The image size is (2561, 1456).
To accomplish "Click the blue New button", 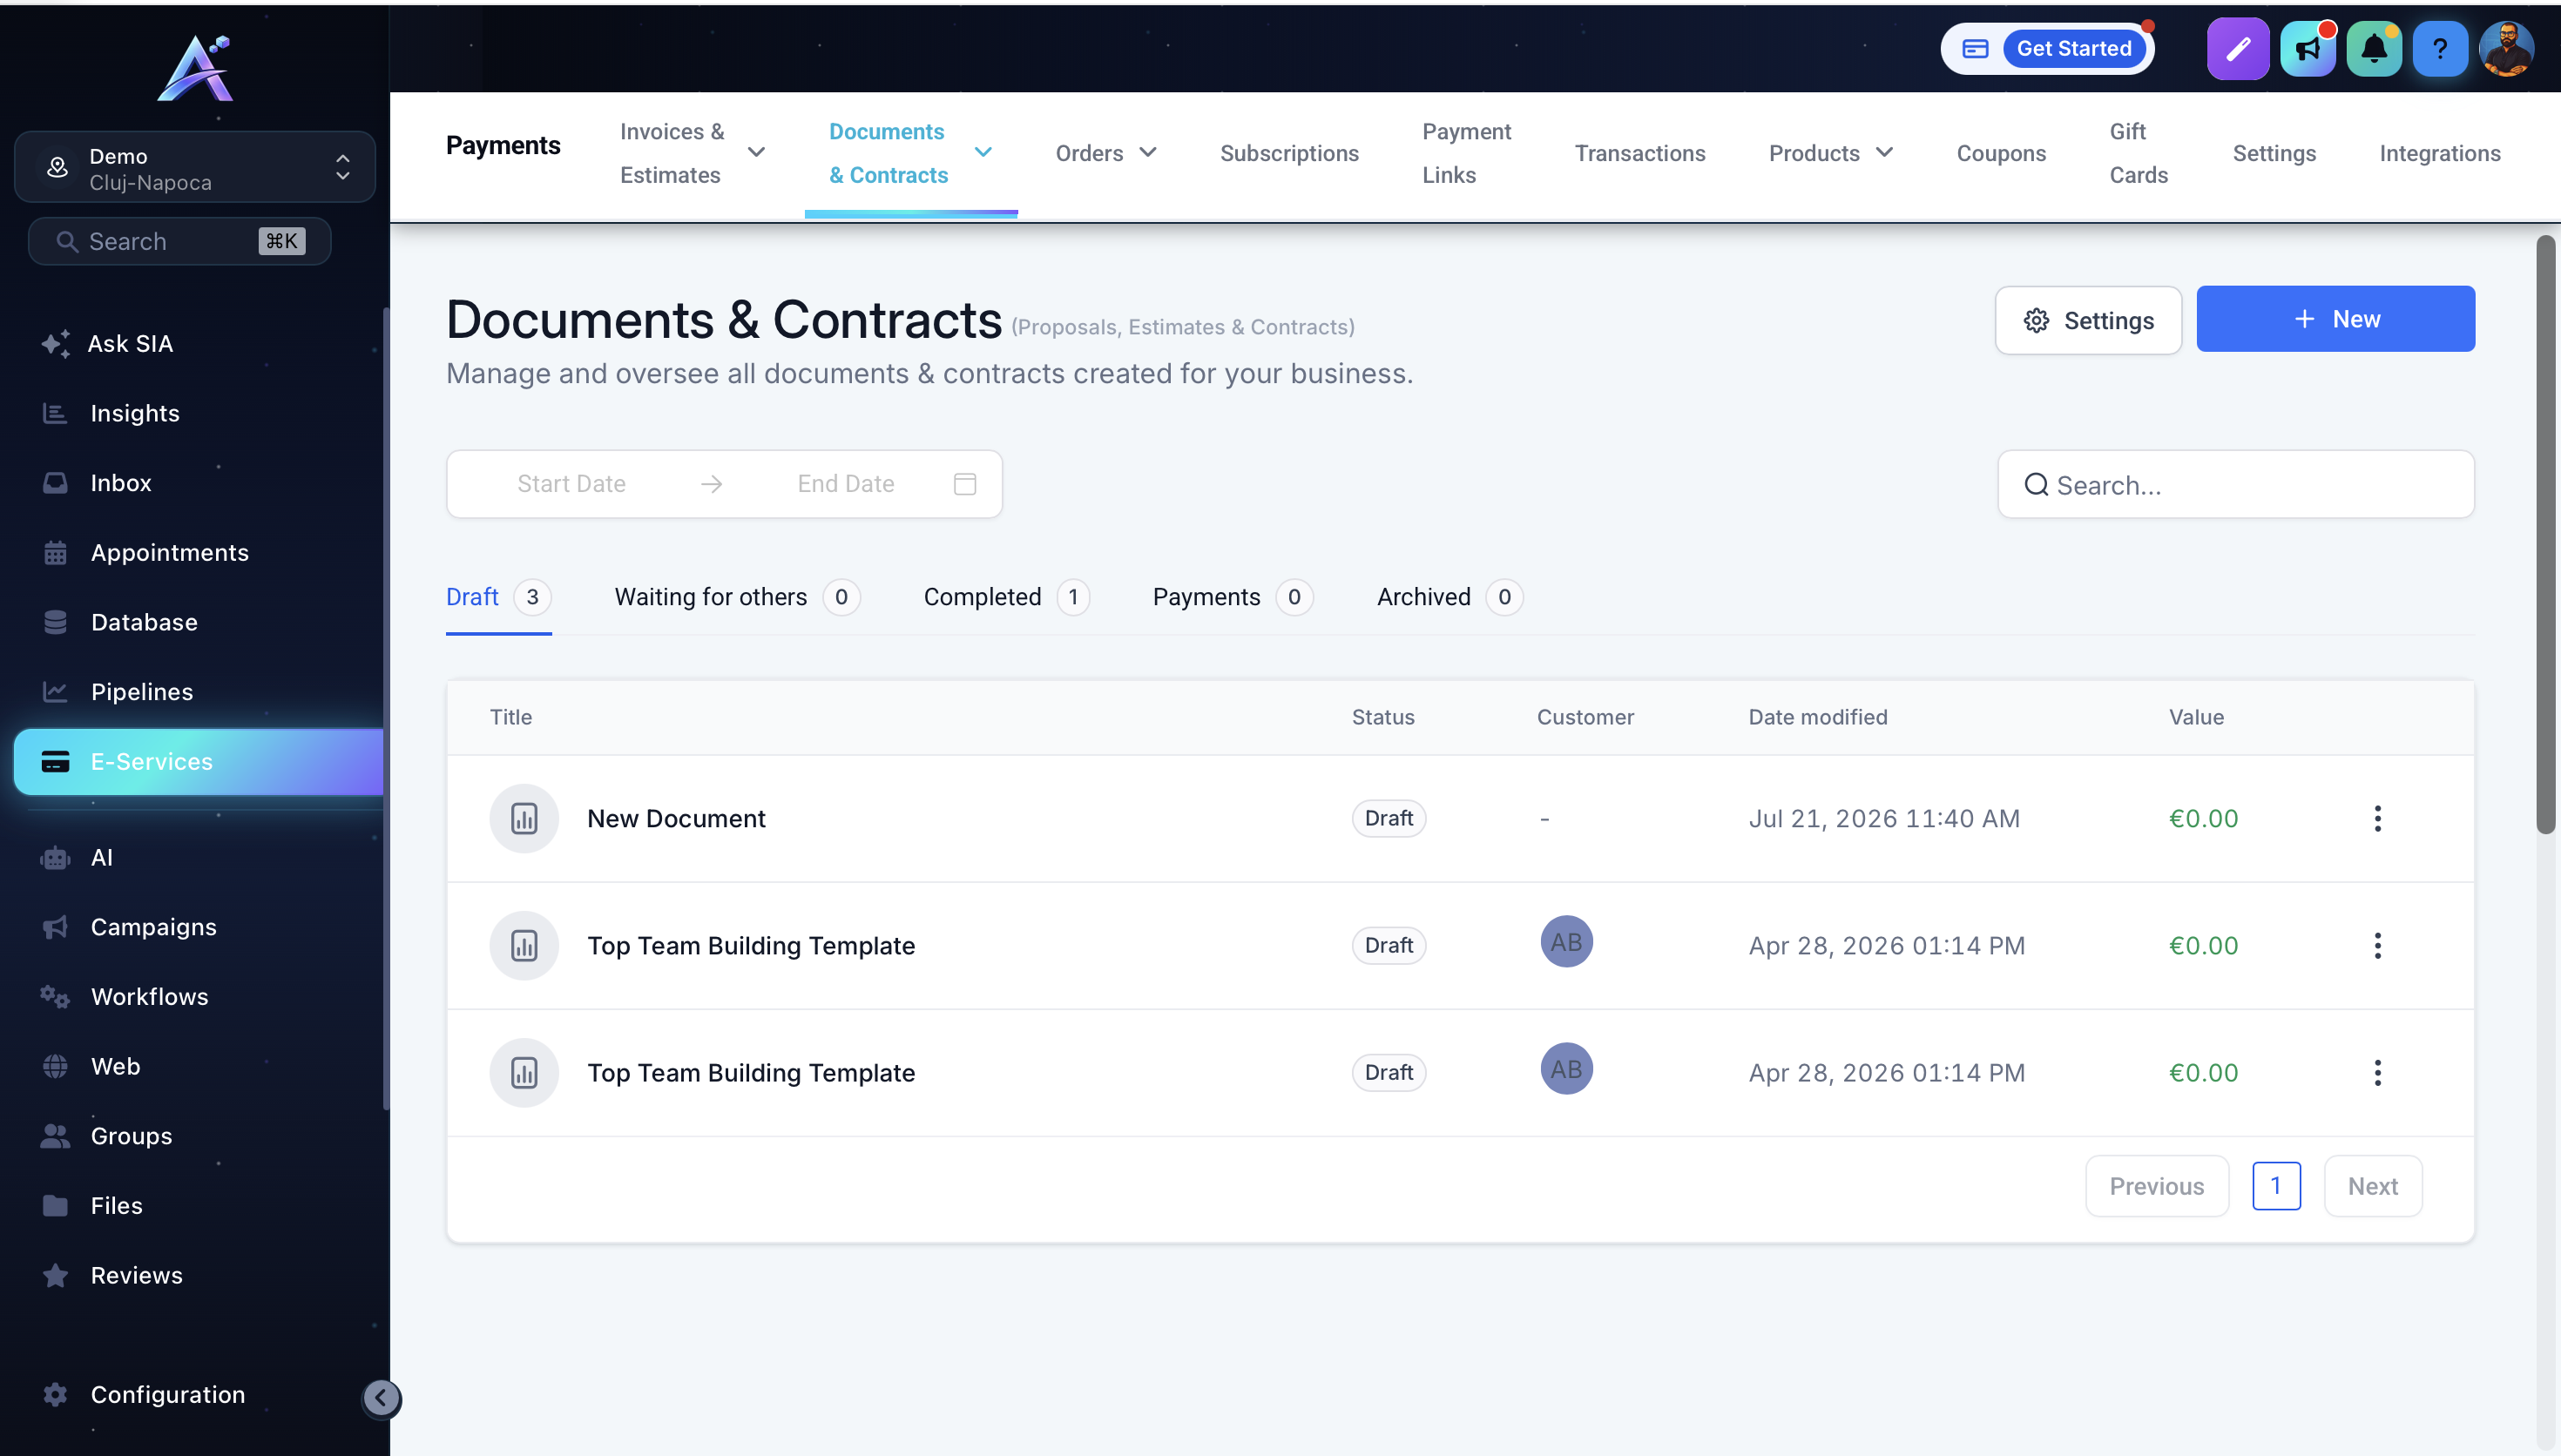I will click(2335, 319).
